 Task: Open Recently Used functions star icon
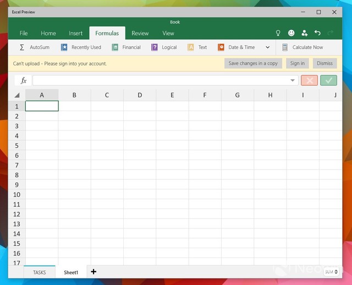64,47
